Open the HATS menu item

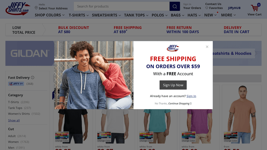194,15
